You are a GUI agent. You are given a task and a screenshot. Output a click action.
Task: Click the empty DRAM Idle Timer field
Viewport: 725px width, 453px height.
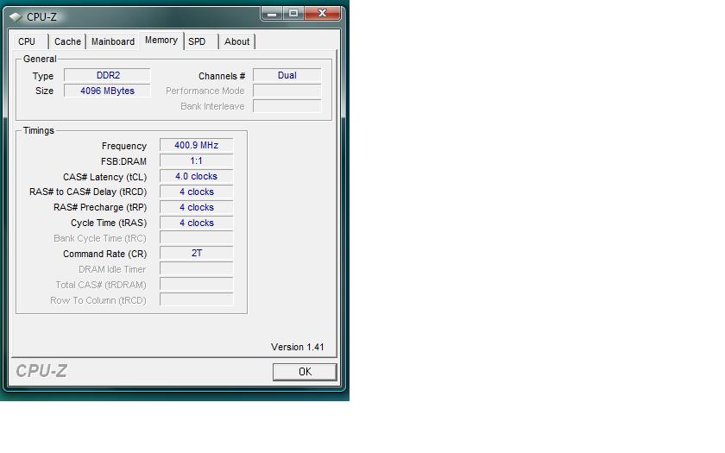[x=197, y=269]
